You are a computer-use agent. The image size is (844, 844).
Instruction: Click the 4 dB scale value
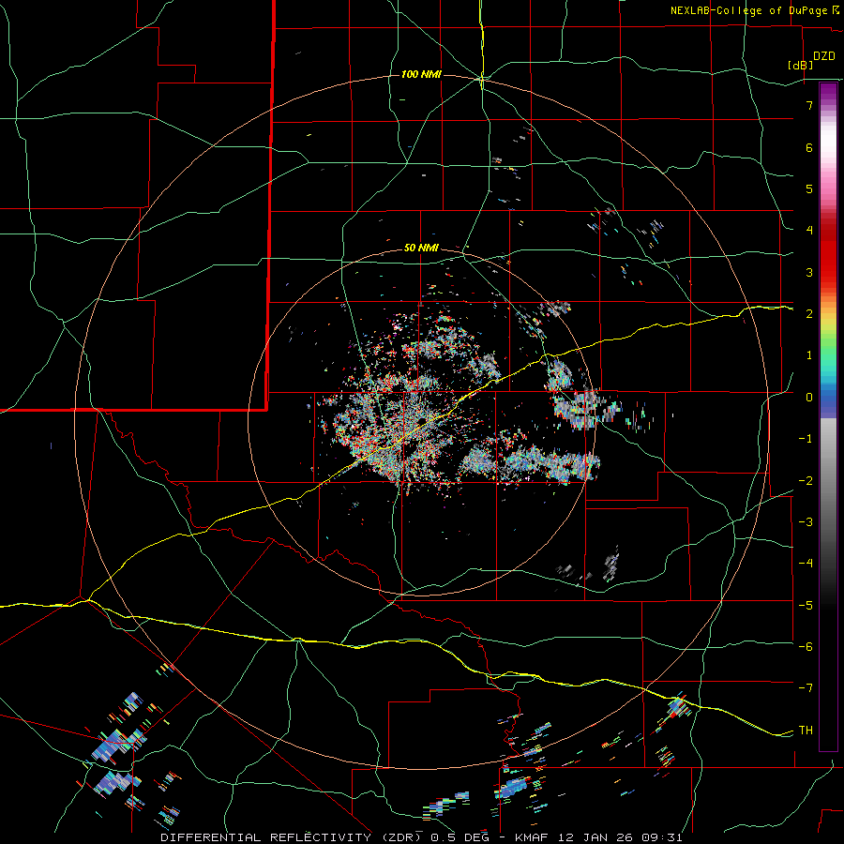[x=809, y=231]
